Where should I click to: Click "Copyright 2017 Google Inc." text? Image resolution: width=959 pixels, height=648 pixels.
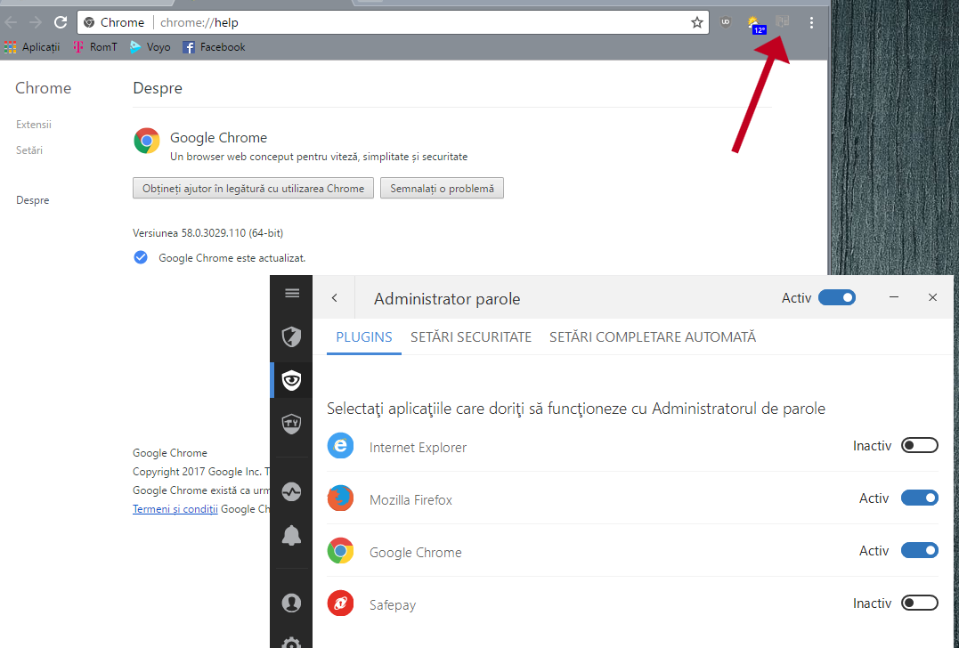coord(197,472)
